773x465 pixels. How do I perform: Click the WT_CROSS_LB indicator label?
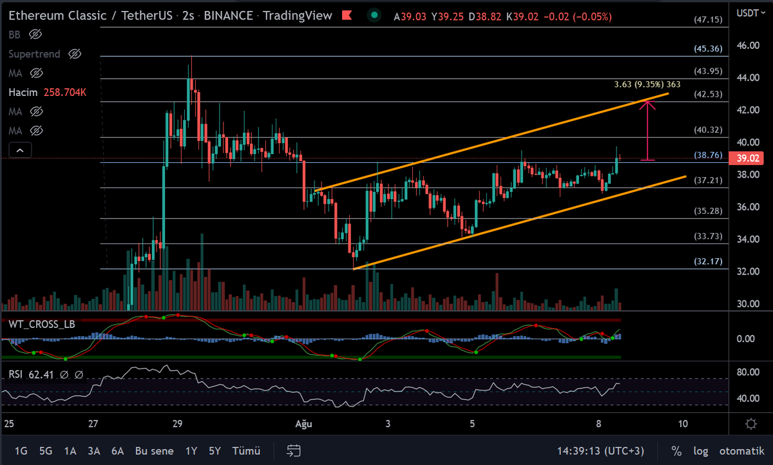pos(42,324)
